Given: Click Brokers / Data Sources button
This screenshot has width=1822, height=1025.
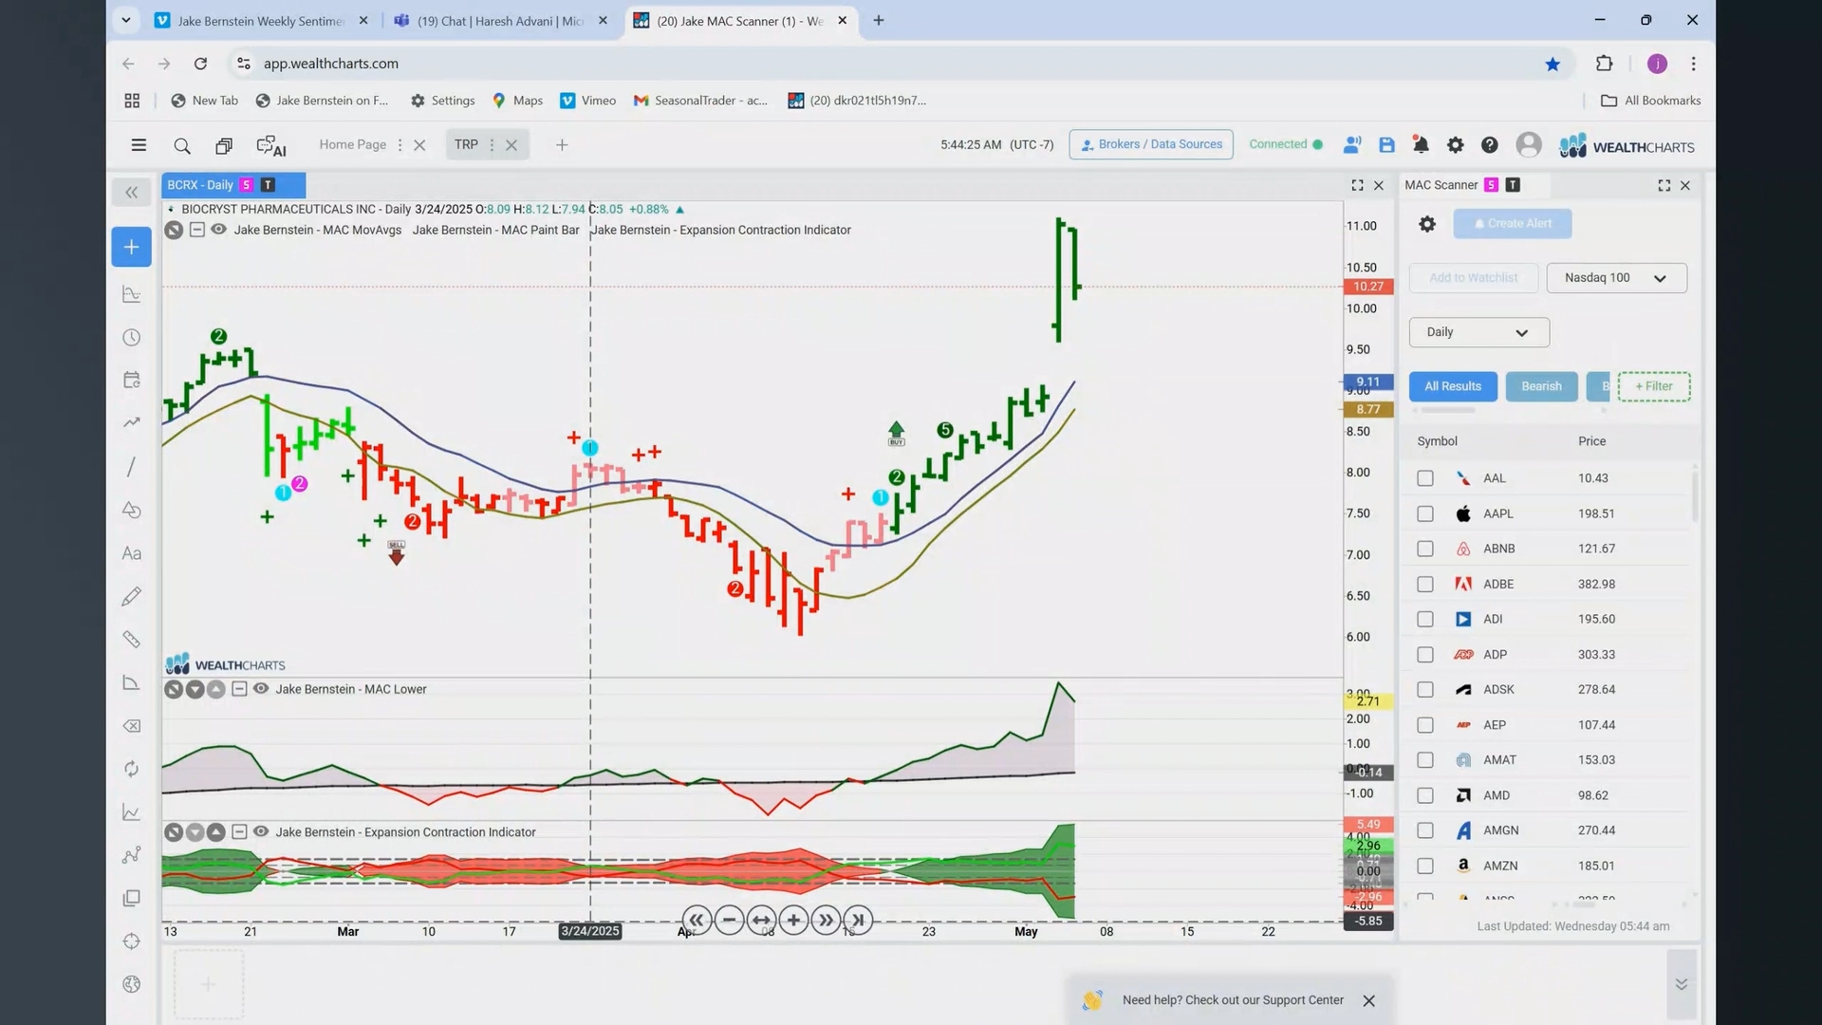Looking at the screenshot, I should pos(1151,144).
